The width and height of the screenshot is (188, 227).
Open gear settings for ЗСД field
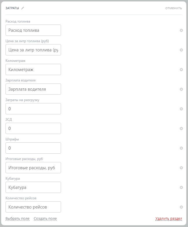tap(181, 129)
